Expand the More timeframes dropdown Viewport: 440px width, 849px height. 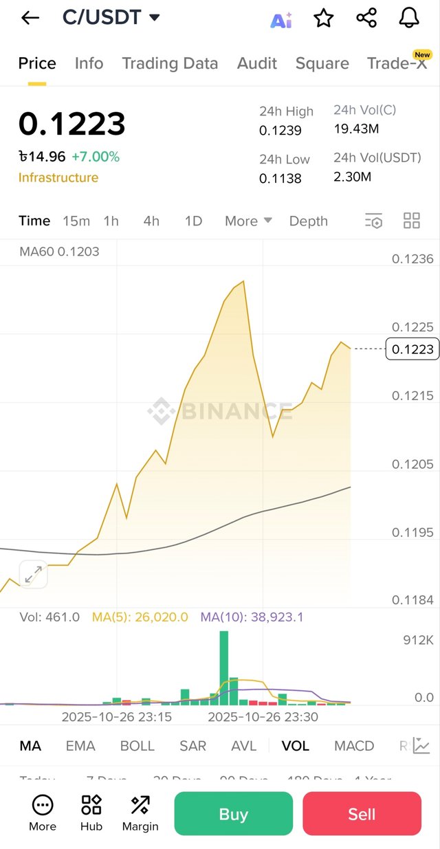coord(248,221)
